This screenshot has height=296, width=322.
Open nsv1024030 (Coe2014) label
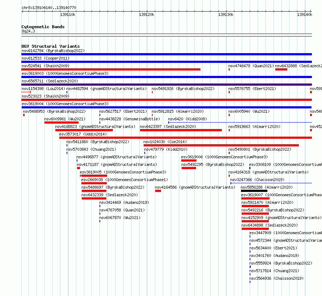(x=165, y=142)
